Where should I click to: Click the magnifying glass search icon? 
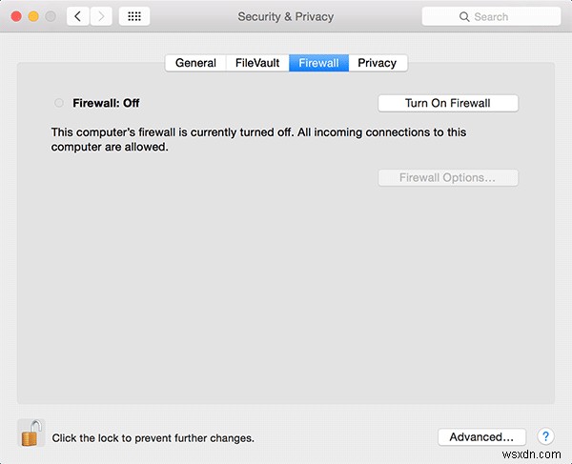[x=464, y=17]
